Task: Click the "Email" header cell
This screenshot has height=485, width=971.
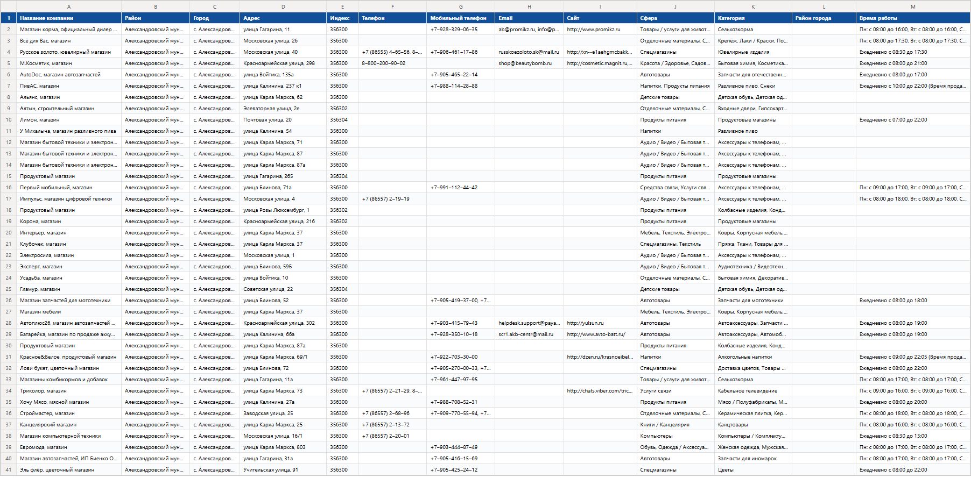Action: tap(529, 18)
